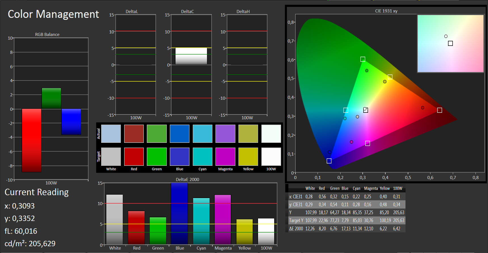The image size is (488, 253).
Task: Click the Target Yellow swatch
Action: point(248,157)
